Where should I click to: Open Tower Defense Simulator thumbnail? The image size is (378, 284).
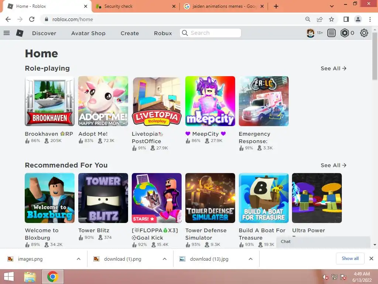tap(210, 198)
